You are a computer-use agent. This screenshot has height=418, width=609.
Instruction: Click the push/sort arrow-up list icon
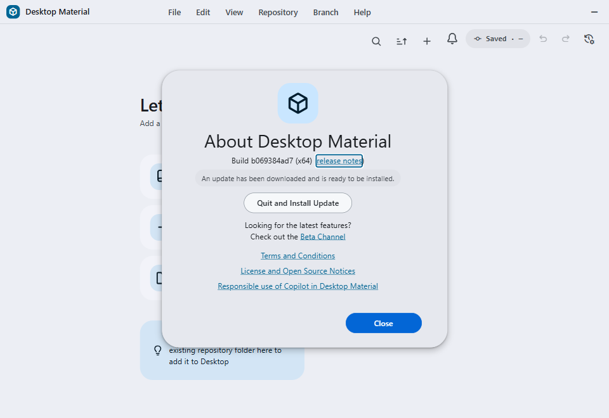click(402, 41)
